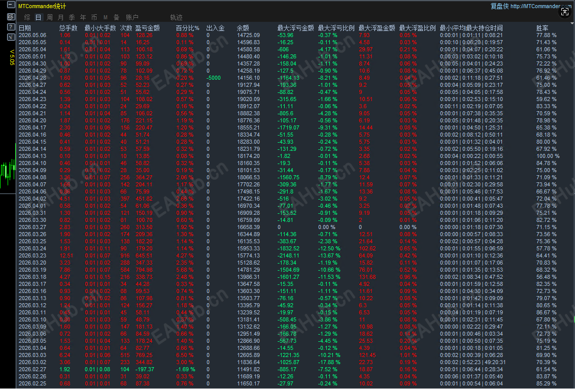Open the 账户 account tab
This screenshot has width=575, height=389.
(132, 17)
